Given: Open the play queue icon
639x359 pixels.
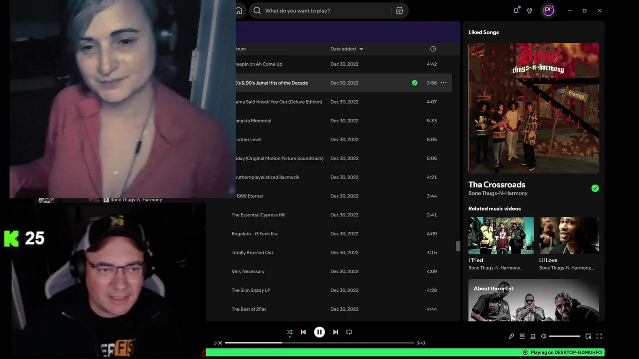Looking at the screenshot, I should click(522, 336).
